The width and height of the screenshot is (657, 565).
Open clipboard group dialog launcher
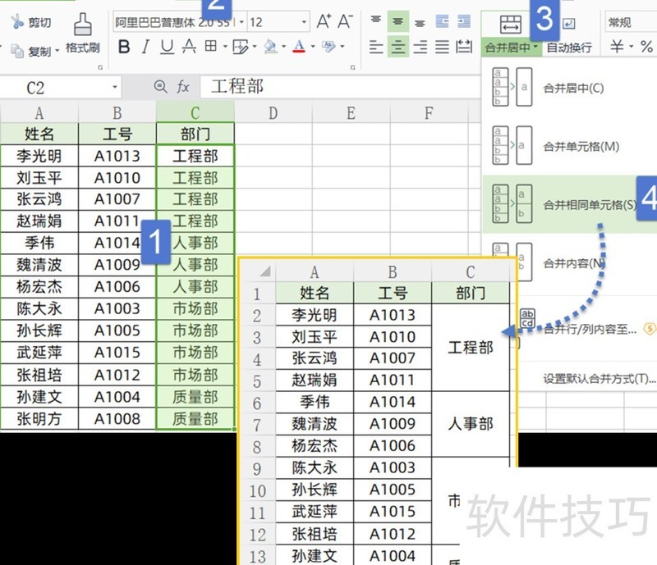pos(100,67)
